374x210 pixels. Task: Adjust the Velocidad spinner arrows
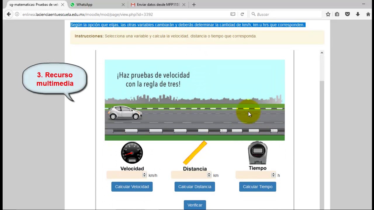[x=144, y=175]
